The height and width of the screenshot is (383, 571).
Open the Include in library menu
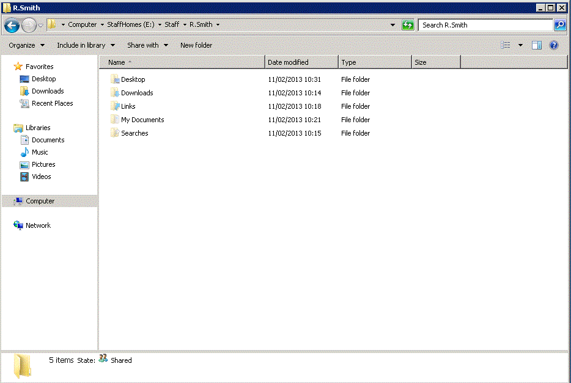coord(86,45)
